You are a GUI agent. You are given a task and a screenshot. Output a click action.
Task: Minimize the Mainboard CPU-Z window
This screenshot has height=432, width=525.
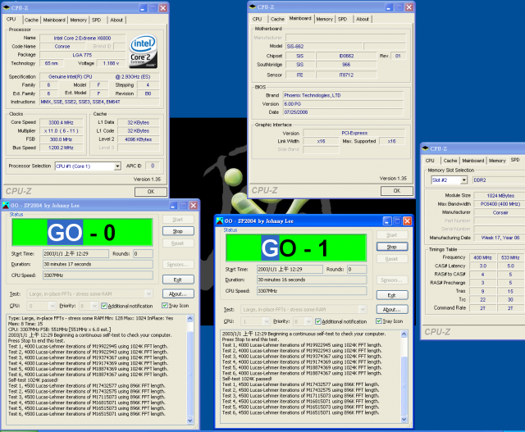click(389, 7)
